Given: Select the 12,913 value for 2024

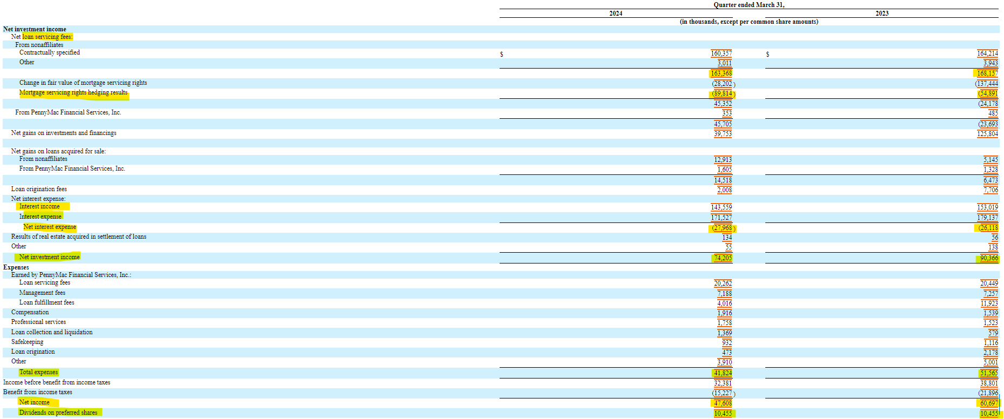Looking at the screenshot, I should click(x=723, y=160).
